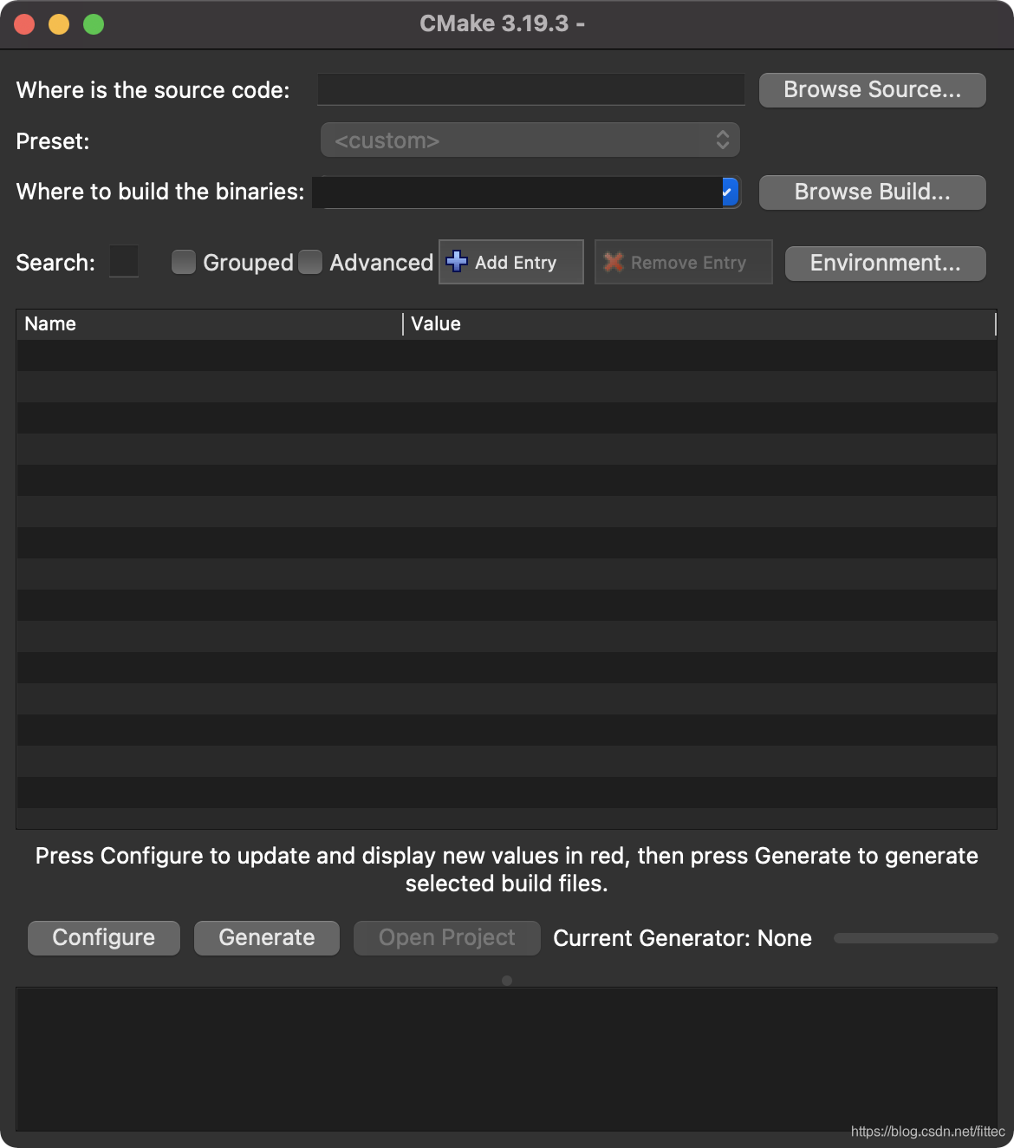Image resolution: width=1014 pixels, height=1148 pixels.
Task: Sort by the Value column header
Action: tap(700, 324)
